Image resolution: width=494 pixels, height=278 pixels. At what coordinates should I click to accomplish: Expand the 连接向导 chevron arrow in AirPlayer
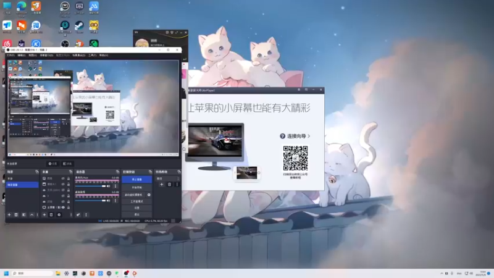(309, 136)
